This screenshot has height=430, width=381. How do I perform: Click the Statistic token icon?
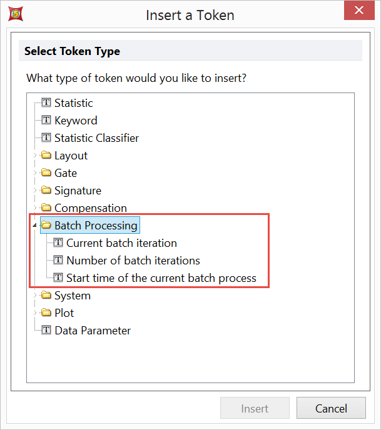tap(46, 102)
